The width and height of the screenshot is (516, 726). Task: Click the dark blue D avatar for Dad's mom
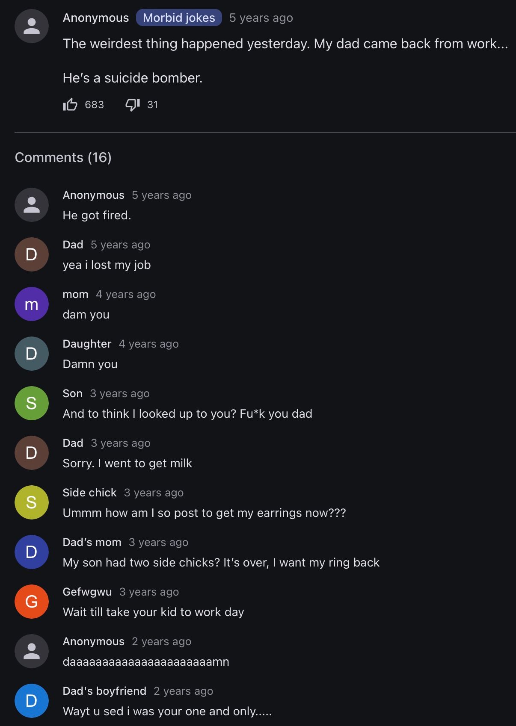point(32,552)
